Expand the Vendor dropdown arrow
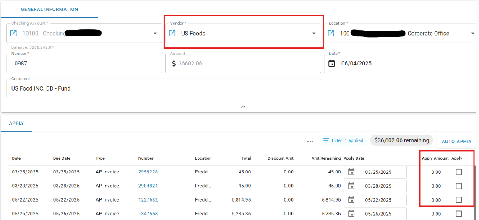This screenshot has height=220, width=479. [x=314, y=33]
